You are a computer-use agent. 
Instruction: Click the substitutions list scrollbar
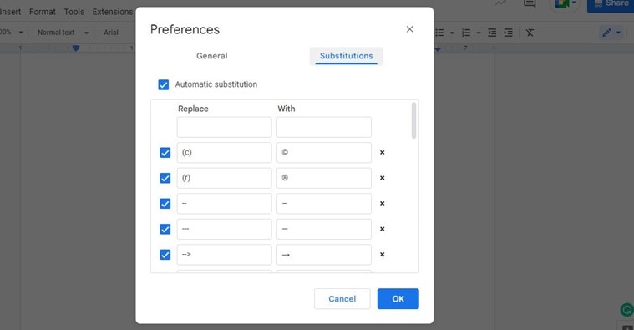tap(413, 120)
